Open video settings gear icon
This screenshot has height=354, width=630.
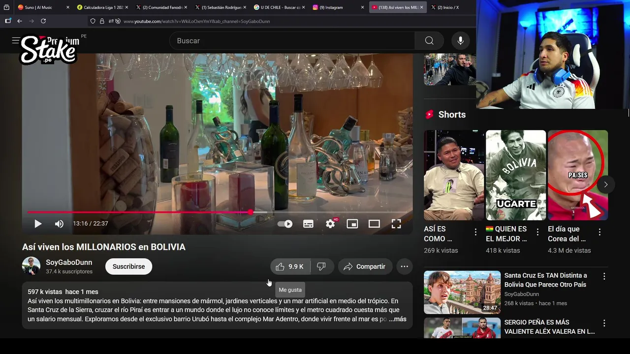pos(330,224)
